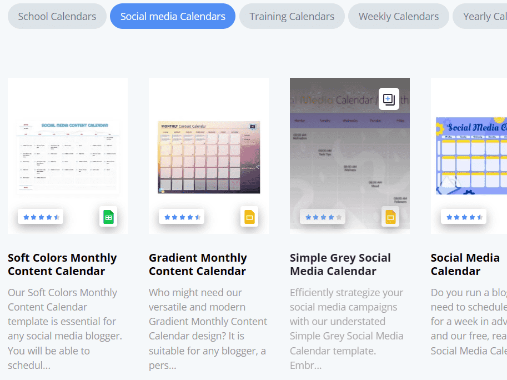Open Soft Colors Monthly Content Calendar title
This screenshot has height=380, width=507.
[x=62, y=264]
